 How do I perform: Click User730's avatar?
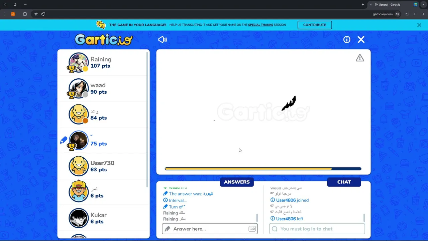pyautogui.click(x=79, y=166)
